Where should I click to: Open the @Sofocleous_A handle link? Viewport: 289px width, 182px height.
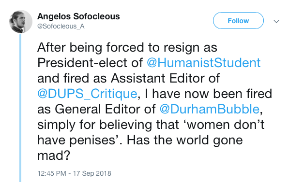[x=61, y=26]
